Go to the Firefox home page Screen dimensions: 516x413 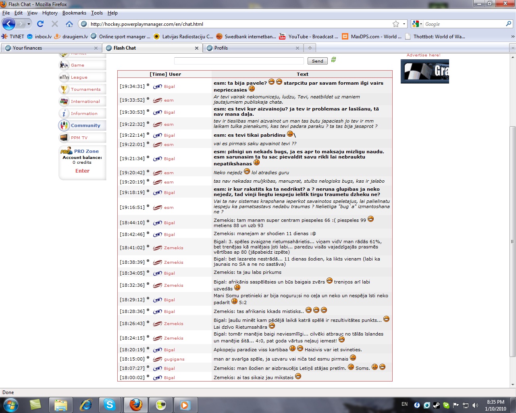pyautogui.click(x=69, y=24)
